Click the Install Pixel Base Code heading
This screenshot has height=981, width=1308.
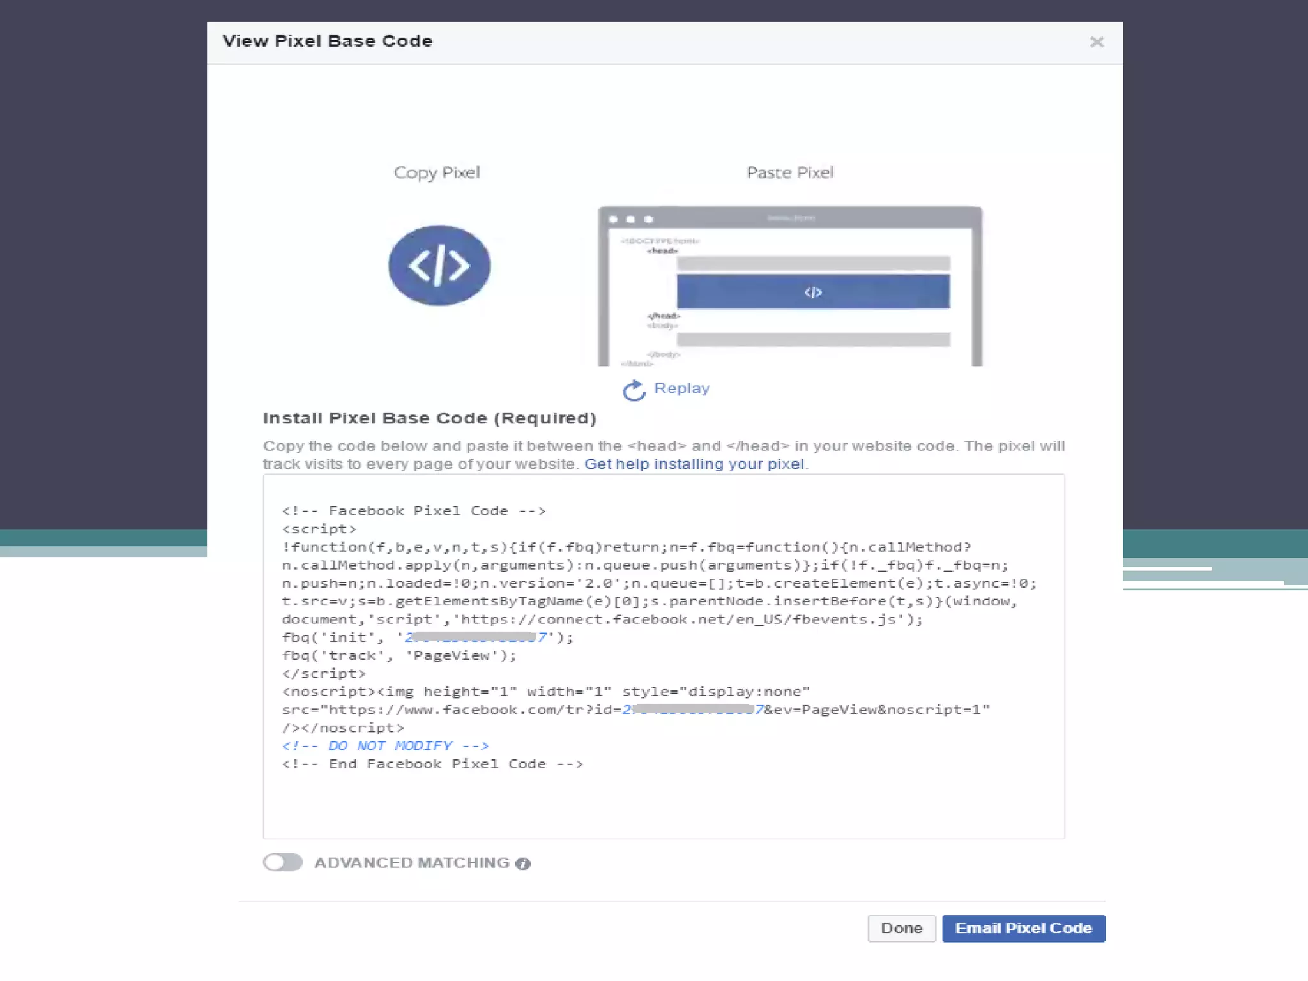coord(429,418)
